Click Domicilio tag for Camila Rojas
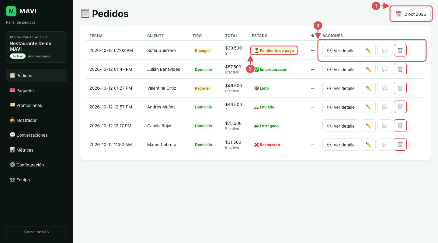438x243 pixels. (x=203, y=126)
